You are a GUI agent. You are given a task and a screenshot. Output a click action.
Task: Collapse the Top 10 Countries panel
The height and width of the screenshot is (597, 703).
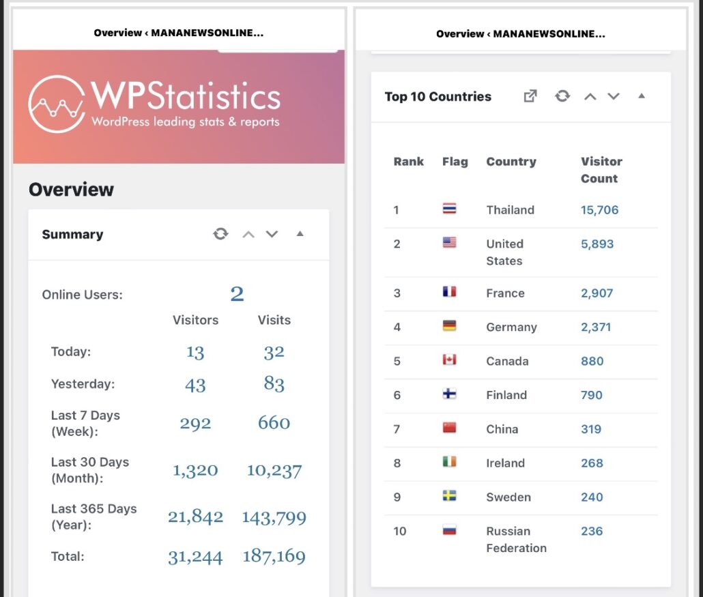tap(642, 96)
